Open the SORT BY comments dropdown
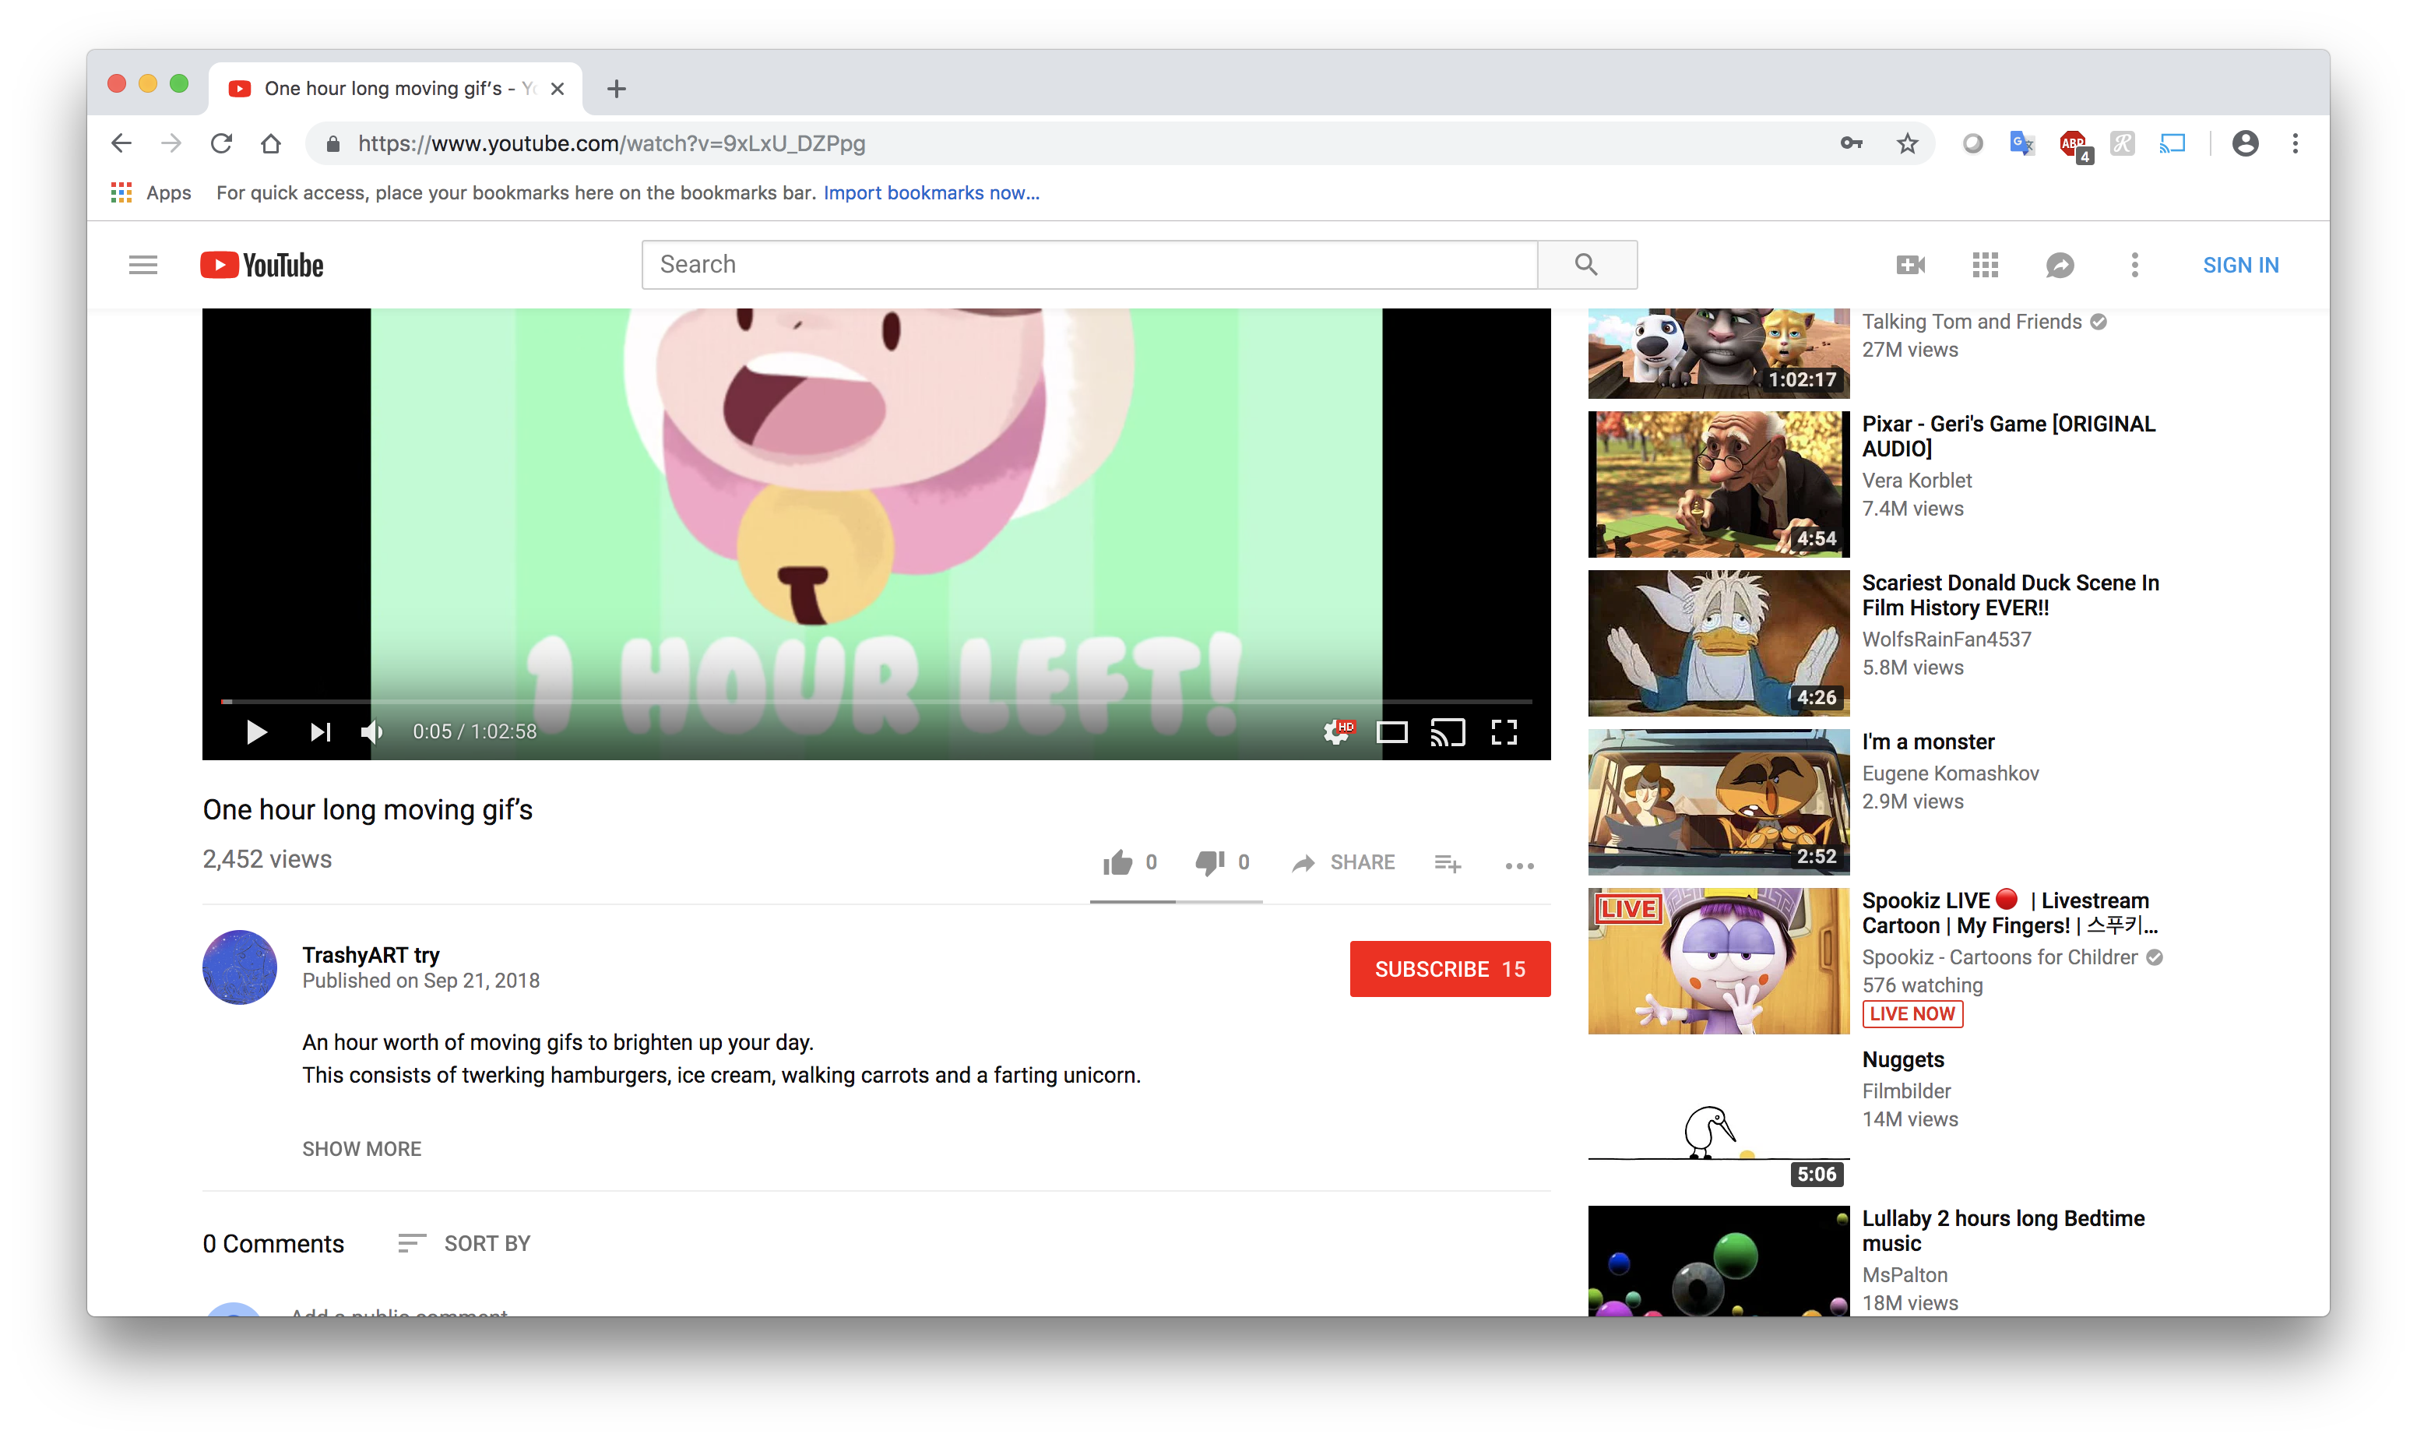Image resolution: width=2417 pixels, height=1441 pixels. click(465, 1244)
